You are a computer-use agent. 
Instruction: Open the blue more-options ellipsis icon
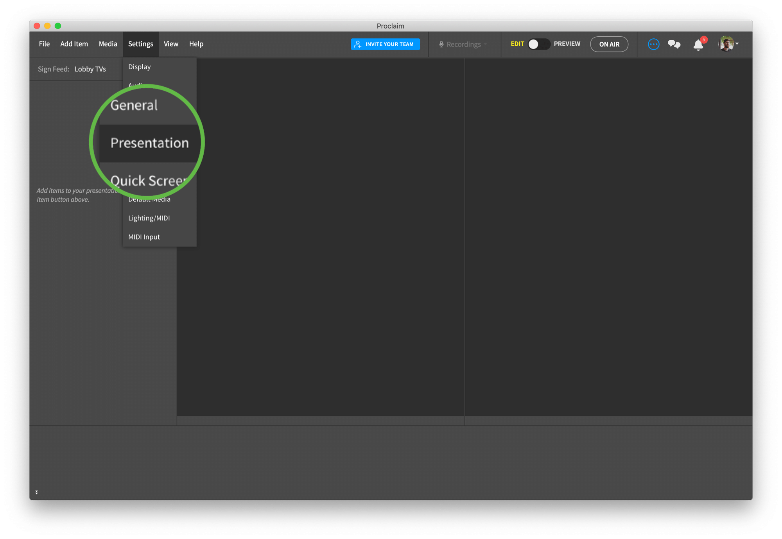coord(653,44)
